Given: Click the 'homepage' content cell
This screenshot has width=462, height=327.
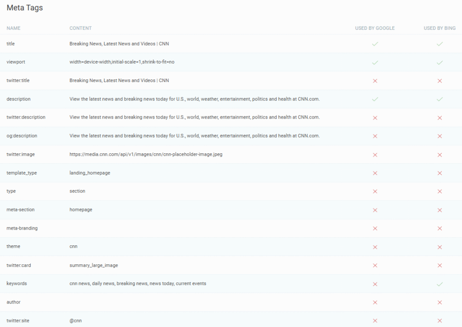Looking at the screenshot, I should [81, 210].
